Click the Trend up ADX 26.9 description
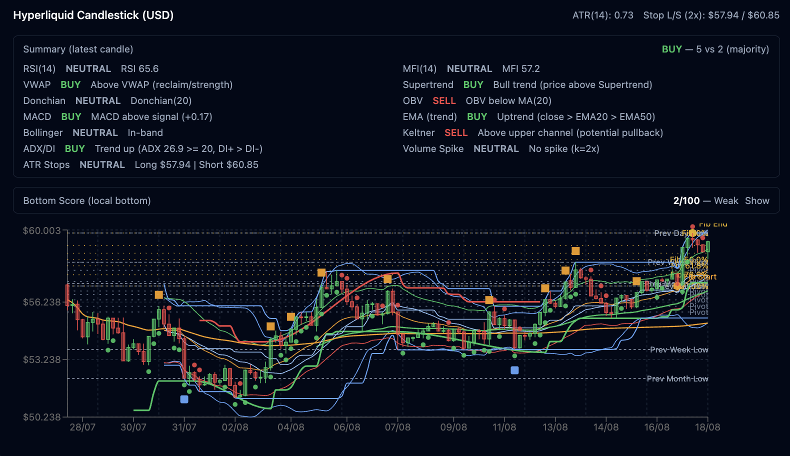This screenshot has width=790, height=456. (x=178, y=148)
